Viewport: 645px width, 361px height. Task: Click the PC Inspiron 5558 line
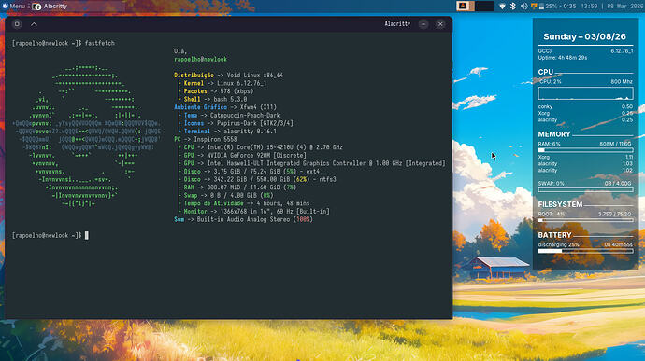206,139
